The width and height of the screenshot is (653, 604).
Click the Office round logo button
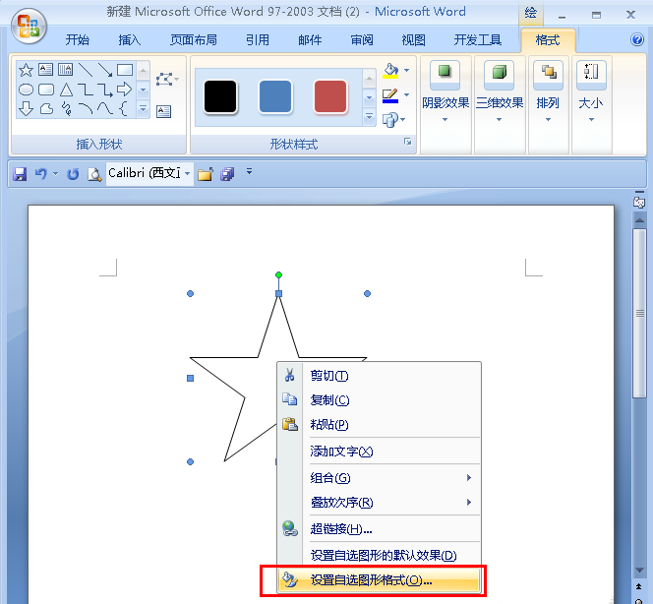pos(29,27)
